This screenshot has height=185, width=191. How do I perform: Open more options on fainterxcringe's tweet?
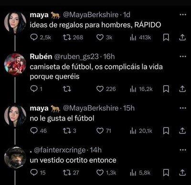pyautogui.click(x=182, y=150)
